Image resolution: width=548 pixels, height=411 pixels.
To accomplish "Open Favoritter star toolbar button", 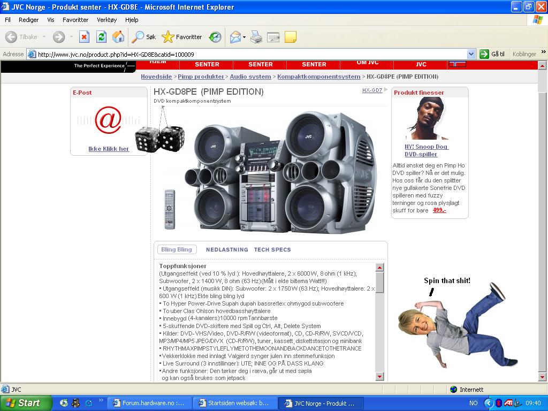I will pos(182,37).
